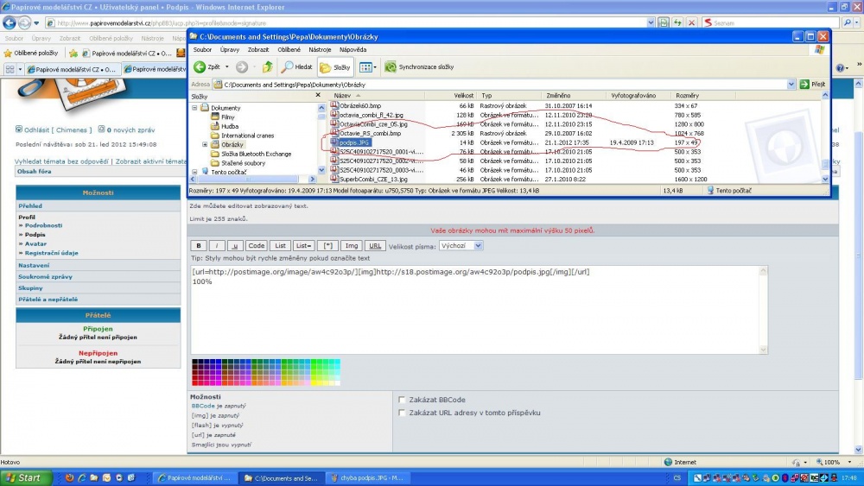Open the IE recent pages dropdown
This screenshot has height=486, width=864.
[x=36, y=22]
